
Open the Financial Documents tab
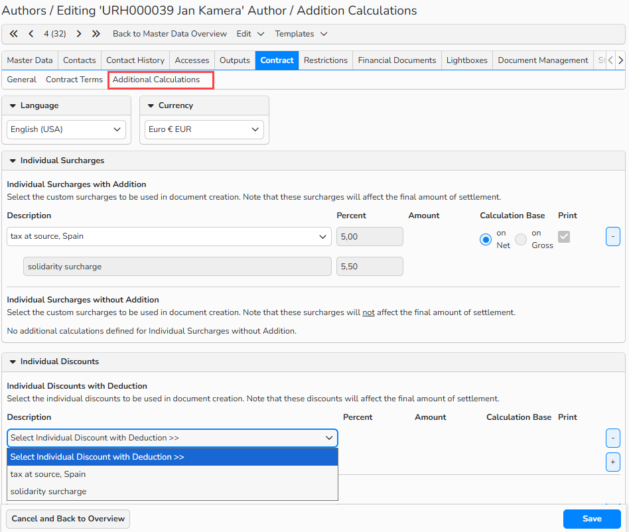coord(397,60)
